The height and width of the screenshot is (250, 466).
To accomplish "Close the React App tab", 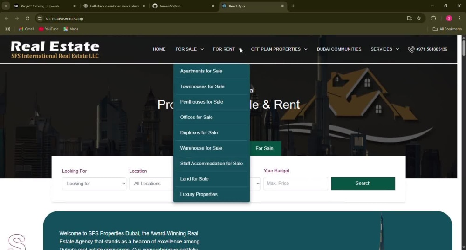I will coord(282,6).
